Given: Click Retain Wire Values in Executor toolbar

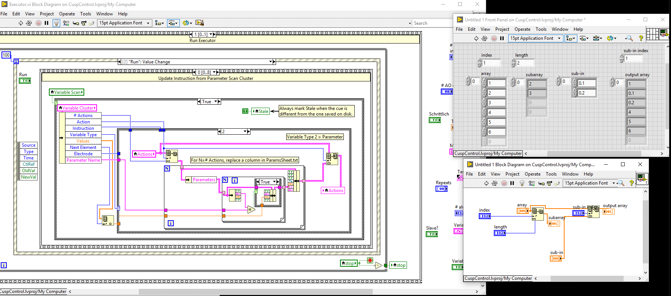Looking at the screenshot, I should click(66, 23).
